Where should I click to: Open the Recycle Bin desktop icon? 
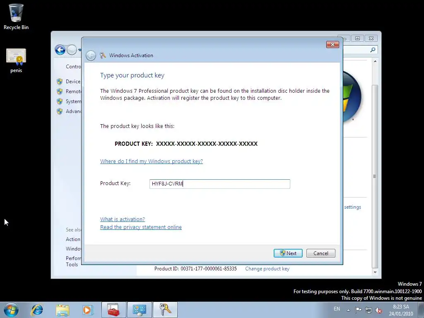[16, 16]
